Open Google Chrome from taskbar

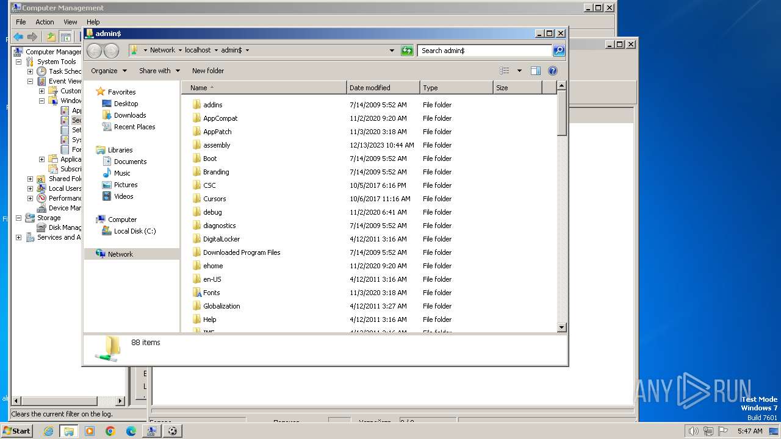[x=110, y=431]
